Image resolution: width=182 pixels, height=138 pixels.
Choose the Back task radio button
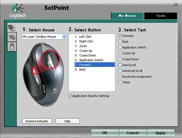tap(120, 42)
